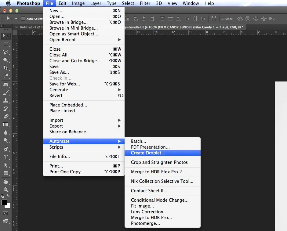Select the Rectangular Marquee tool

pos(6,44)
